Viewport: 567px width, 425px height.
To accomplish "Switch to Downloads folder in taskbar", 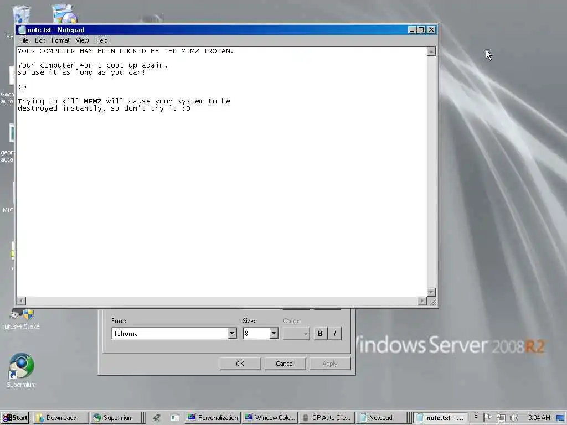I will (x=61, y=418).
